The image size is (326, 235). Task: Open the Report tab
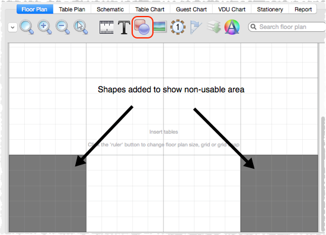coord(303,9)
